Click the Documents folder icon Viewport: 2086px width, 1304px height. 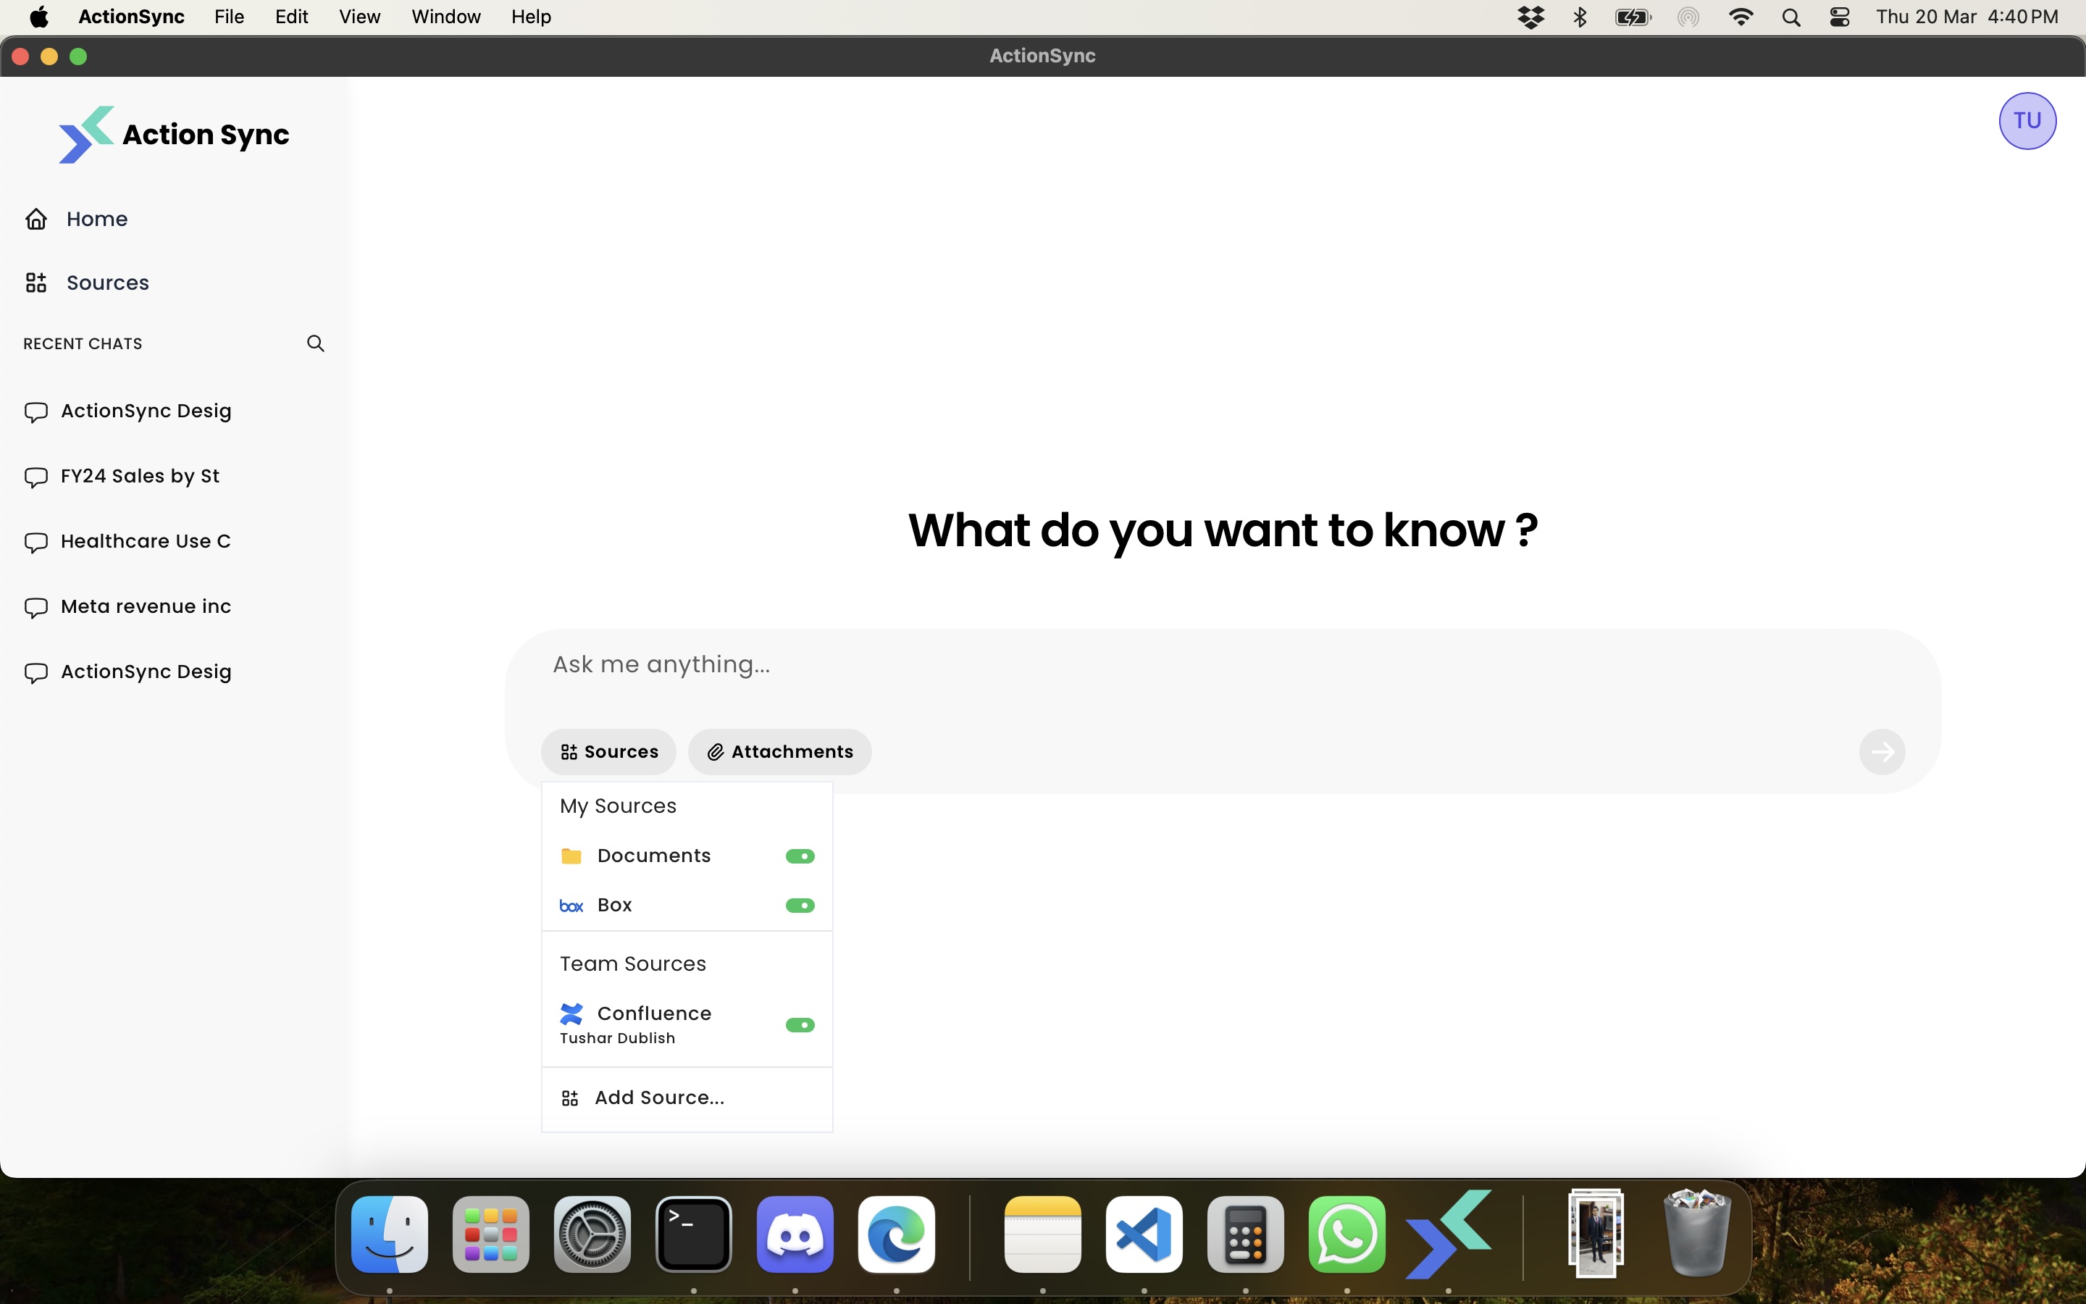point(571,855)
